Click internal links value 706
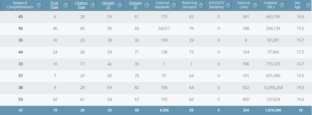This screenshot has width=312, height=115. [x=246, y=64]
